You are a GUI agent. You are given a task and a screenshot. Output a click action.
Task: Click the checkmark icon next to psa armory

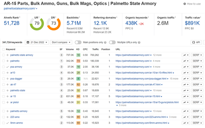8,67
